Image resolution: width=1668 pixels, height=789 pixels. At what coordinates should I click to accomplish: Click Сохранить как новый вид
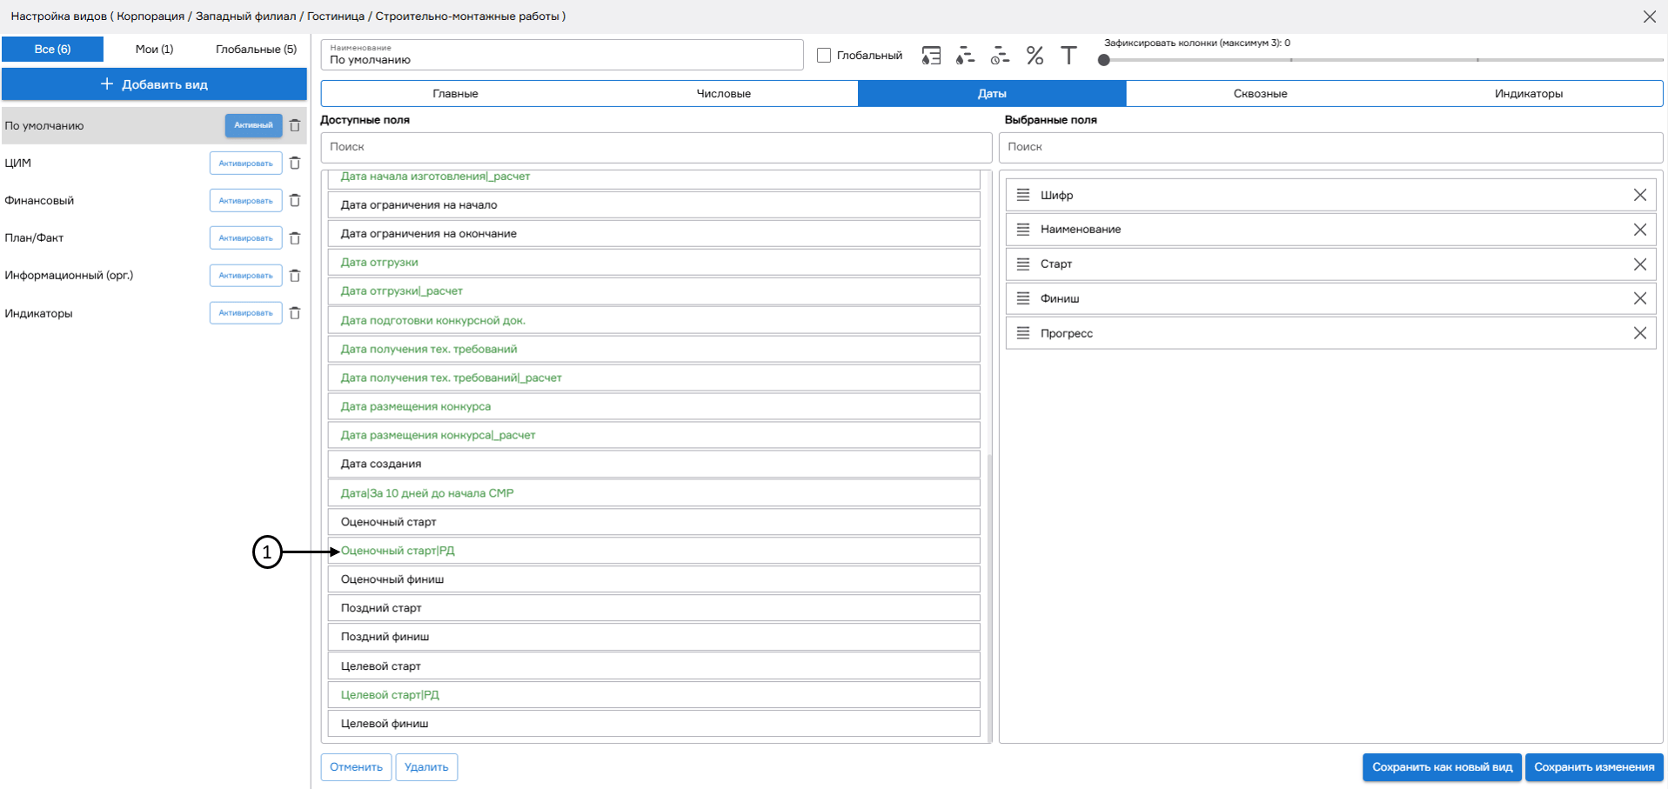tap(1442, 767)
